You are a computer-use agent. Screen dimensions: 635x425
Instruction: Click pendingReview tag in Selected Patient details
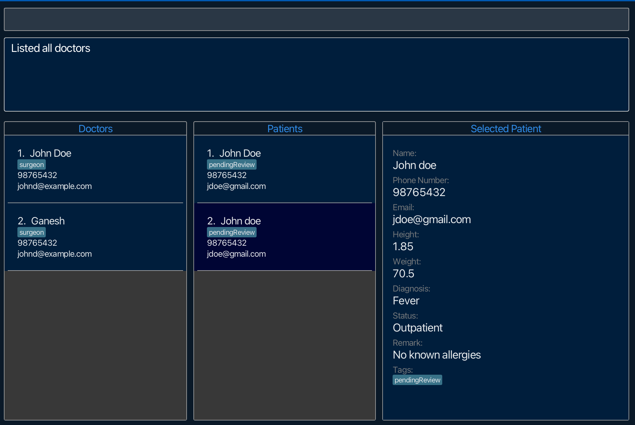(417, 380)
